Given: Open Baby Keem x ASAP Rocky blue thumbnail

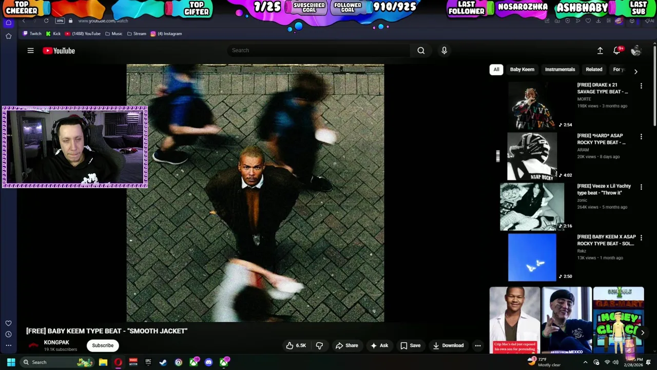Looking at the screenshot, I should click(532, 257).
